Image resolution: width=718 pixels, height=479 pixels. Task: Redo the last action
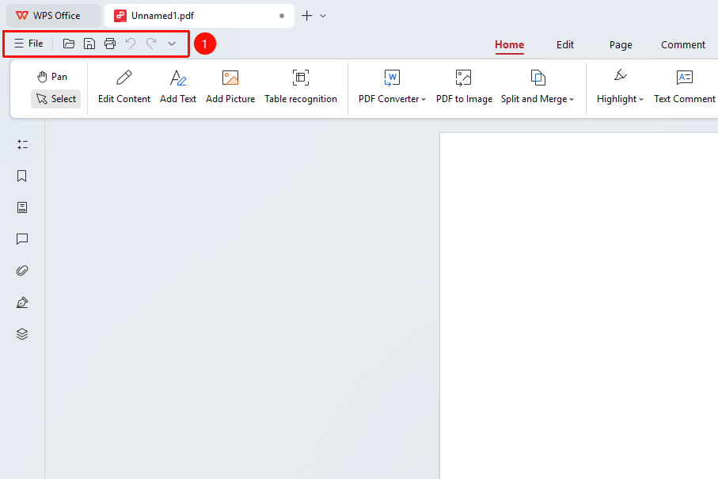[151, 44]
